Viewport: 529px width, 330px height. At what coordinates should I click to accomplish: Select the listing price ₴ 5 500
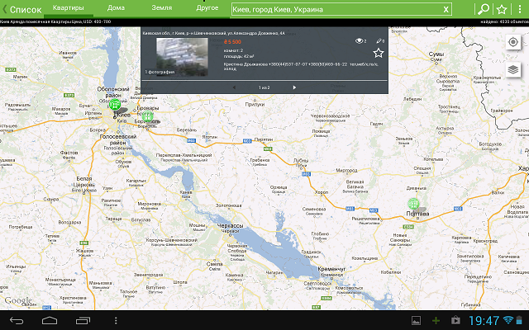pyautogui.click(x=232, y=42)
